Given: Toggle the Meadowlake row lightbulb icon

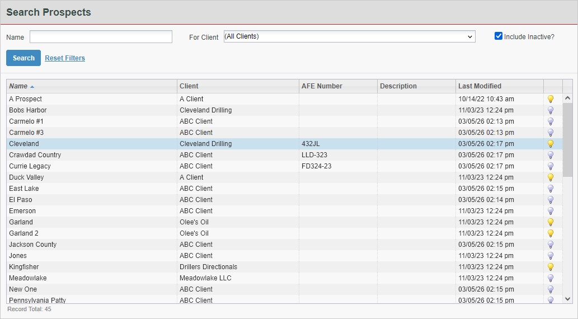Looking at the screenshot, I should click(x=550, y=278).
